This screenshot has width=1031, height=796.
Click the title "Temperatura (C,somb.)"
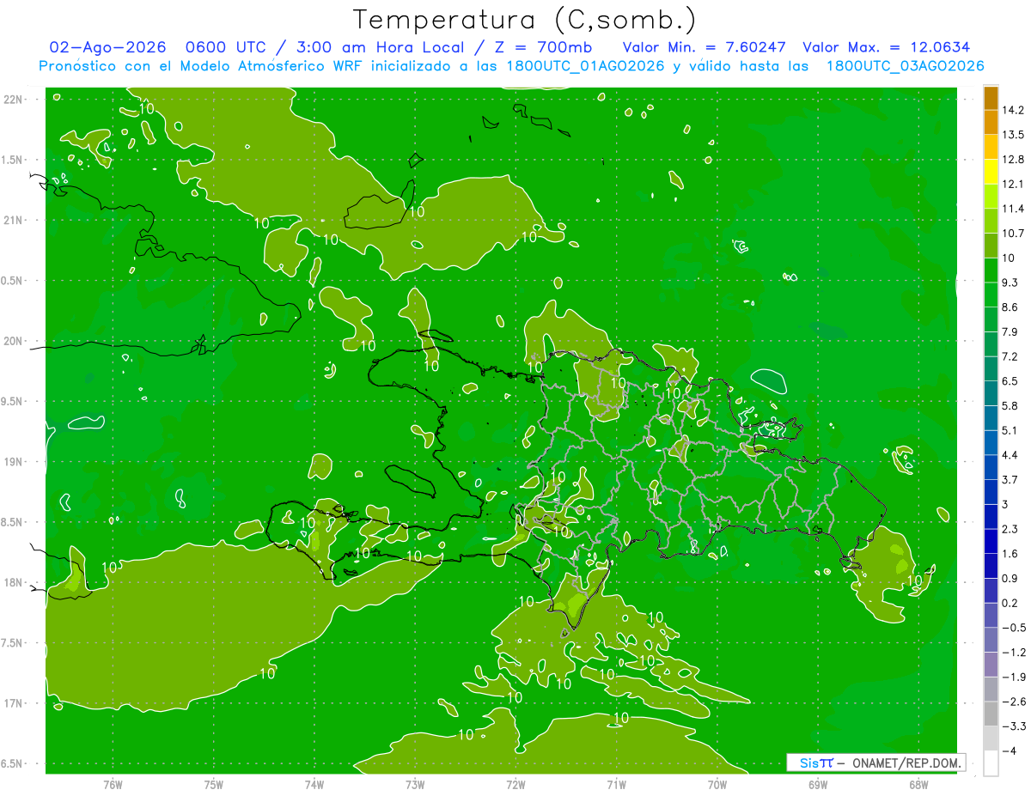pyautogui.click(x=525, y=19)
